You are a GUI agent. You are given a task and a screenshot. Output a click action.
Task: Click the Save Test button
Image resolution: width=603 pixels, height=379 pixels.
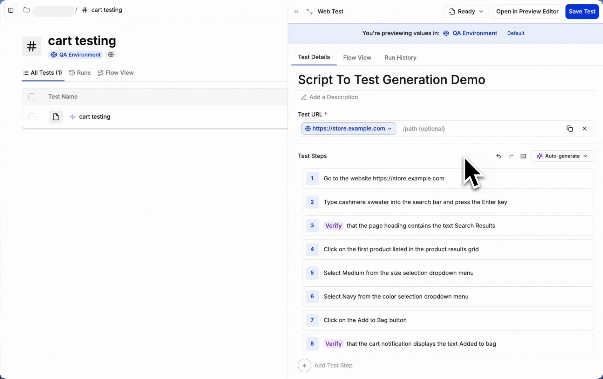point(582,12)
